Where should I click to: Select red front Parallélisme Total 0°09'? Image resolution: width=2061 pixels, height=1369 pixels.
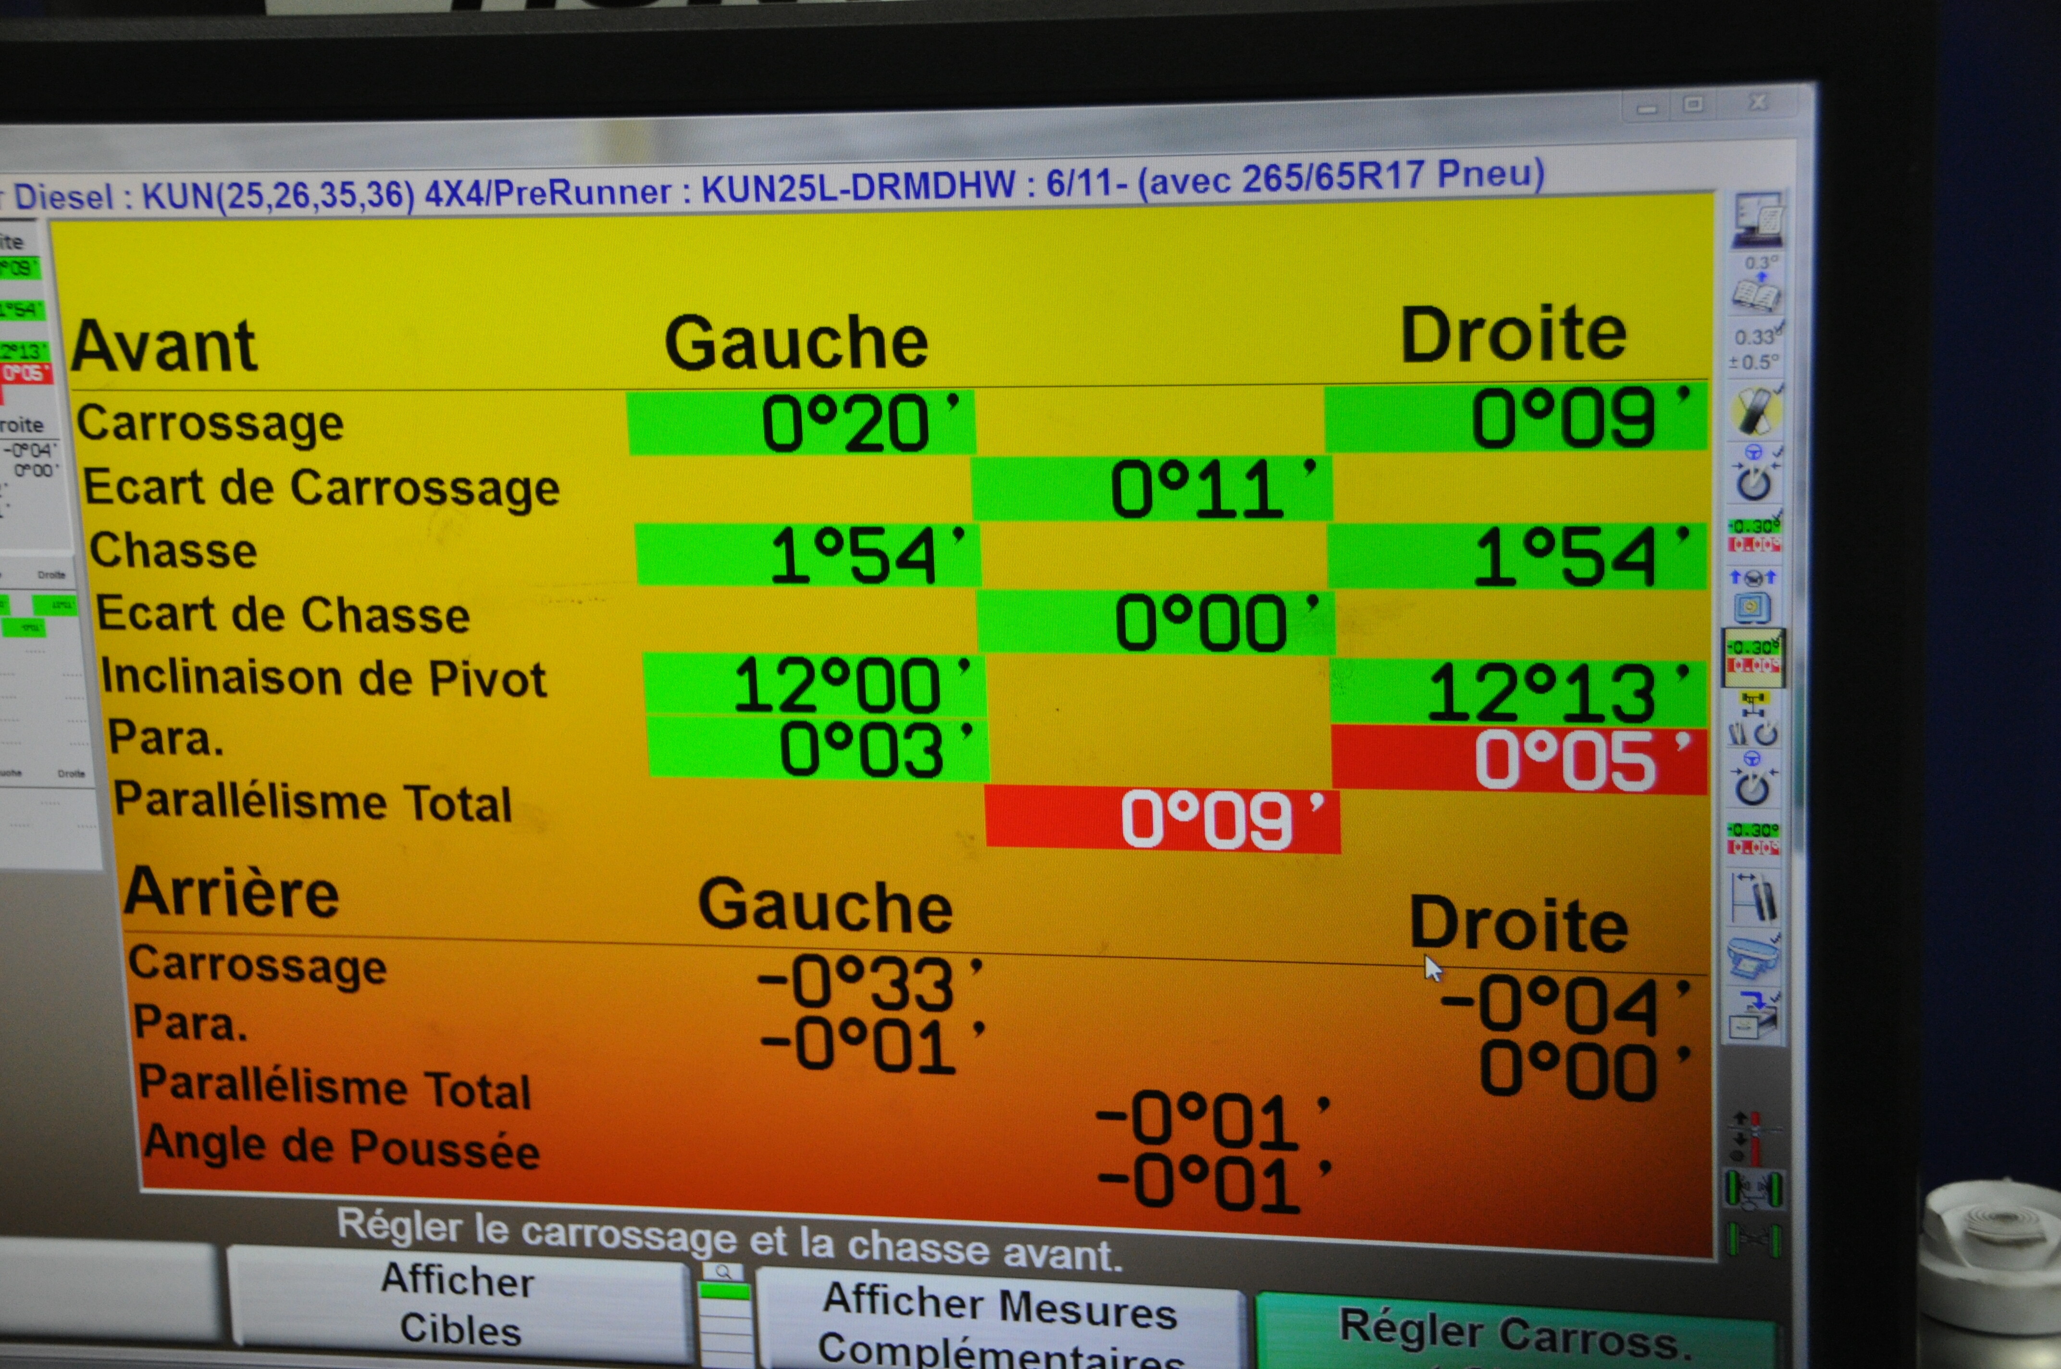pyautogui.click(x=1162, y=819)
